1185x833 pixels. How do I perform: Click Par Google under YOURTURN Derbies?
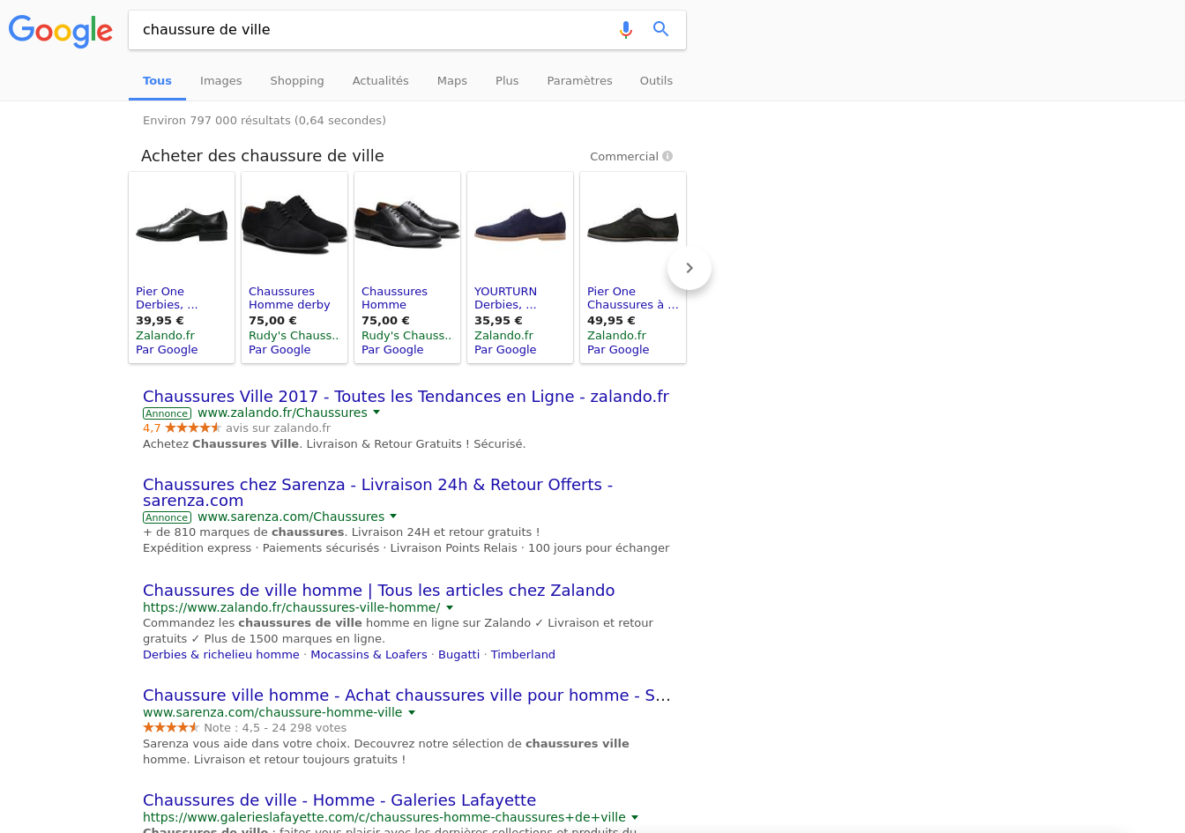(x=505, y=350)
